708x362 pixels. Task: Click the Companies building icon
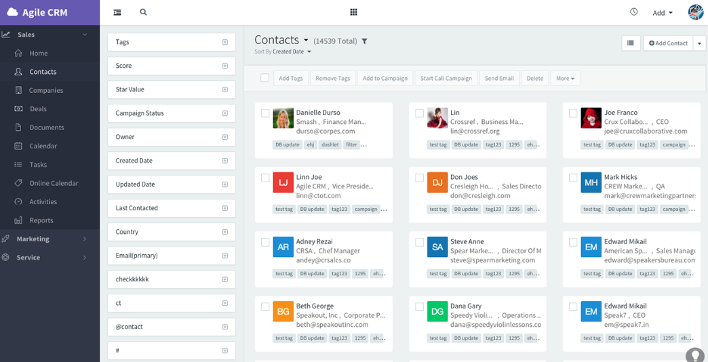(x=18, y=90)
